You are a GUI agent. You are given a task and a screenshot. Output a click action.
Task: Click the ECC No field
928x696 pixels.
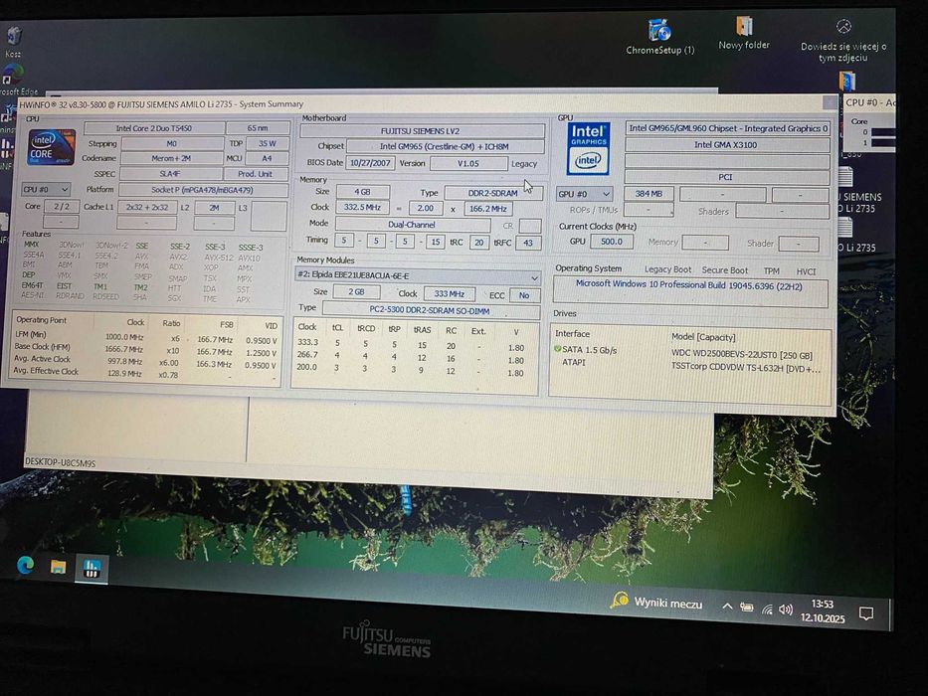pyautogui.click(x=524, y=294)
